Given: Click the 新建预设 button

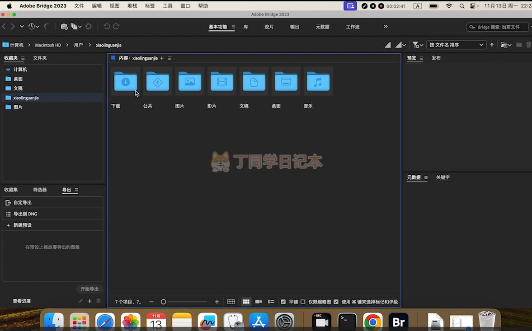Looking at the screenshot, I should 22,225.
